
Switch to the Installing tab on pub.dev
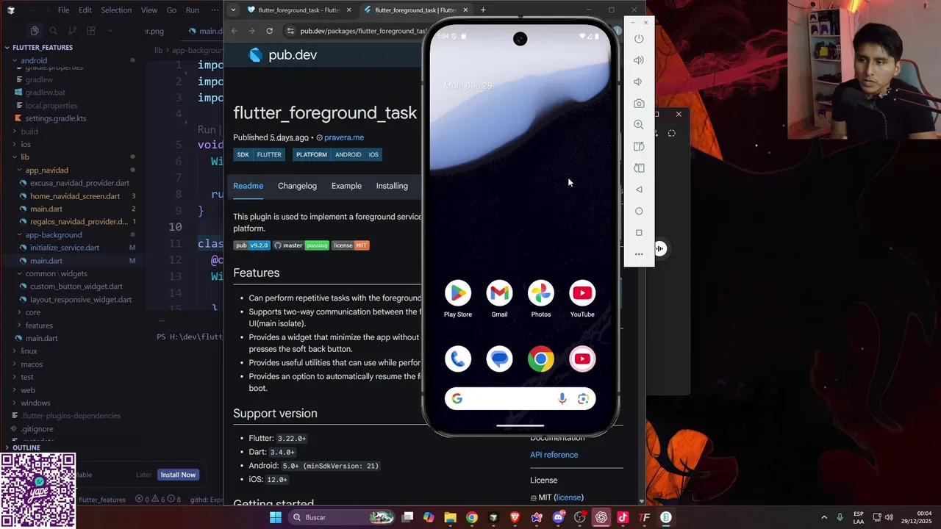[392, 186]
